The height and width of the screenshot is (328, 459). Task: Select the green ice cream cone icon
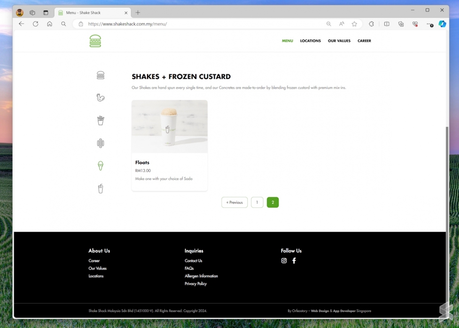[x=101, y=165]
